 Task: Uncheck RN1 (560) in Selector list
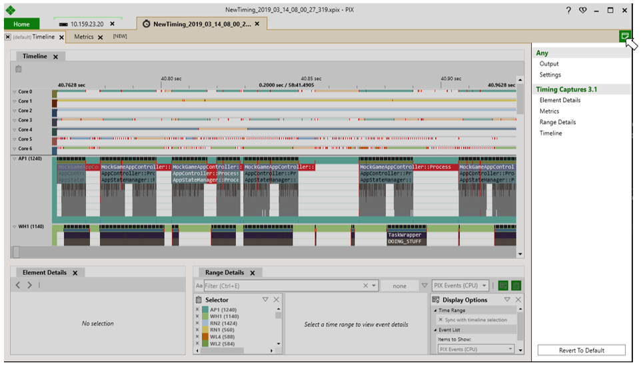click(x=197, y=330)
